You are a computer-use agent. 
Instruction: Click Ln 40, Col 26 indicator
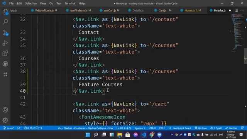(x=124, y=128)
